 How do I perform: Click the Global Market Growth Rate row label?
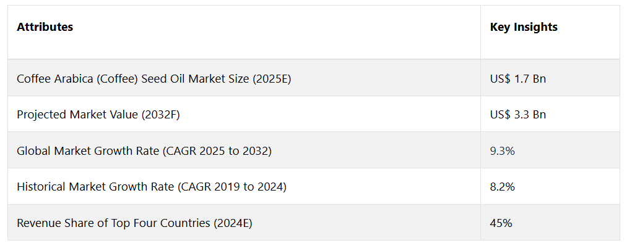[x=144, y=151]
